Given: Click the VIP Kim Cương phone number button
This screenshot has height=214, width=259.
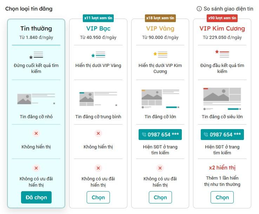Looking at the screenshot, I should point(222,134).
